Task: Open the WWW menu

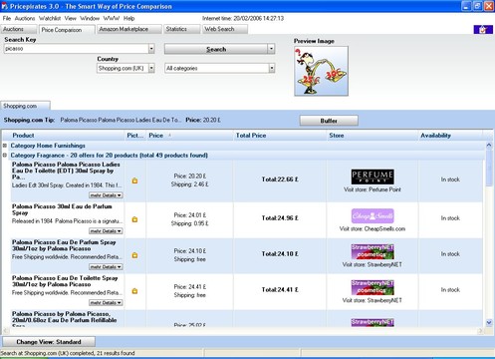Action: tap(112, 18)
